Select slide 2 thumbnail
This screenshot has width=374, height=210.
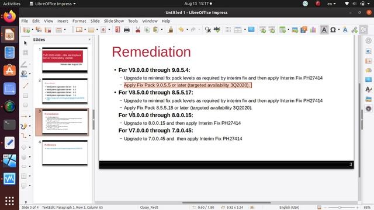pyautogui.click(x=65, y=91)
